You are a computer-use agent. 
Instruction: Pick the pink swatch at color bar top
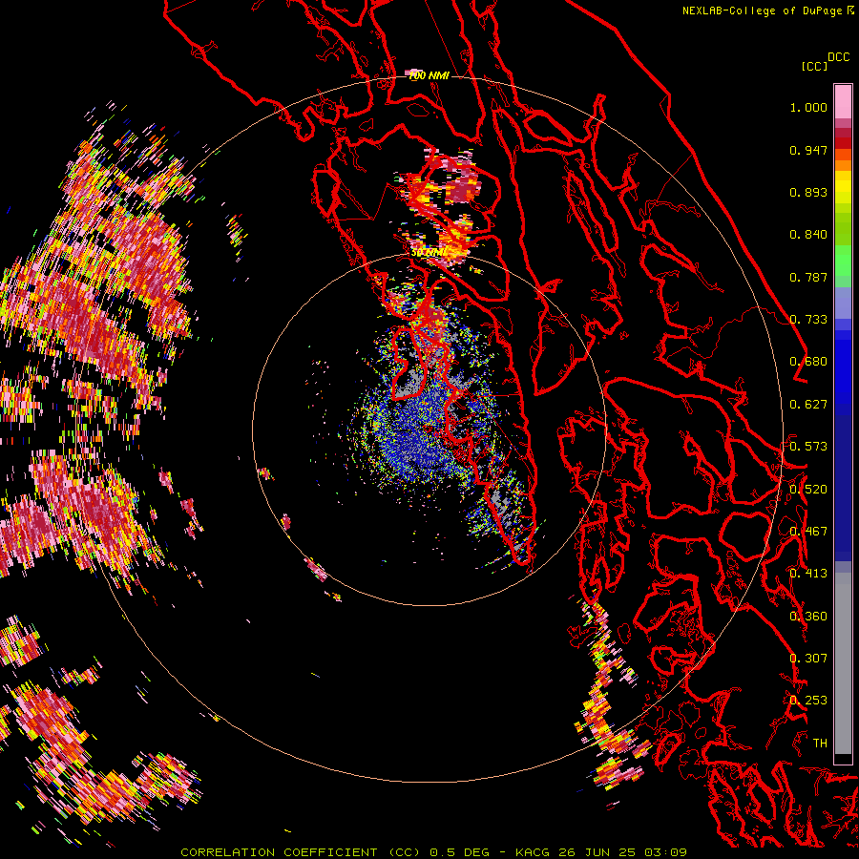[843, 101]
